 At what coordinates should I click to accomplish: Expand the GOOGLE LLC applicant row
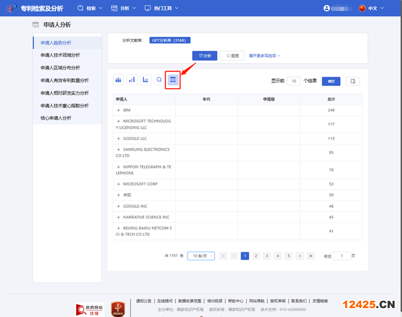click(x=118, y=138)
